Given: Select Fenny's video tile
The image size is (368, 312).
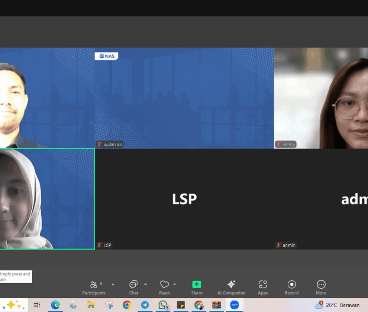Looking at the screenshot, I should pyautogui.click(x=321, y=98).
